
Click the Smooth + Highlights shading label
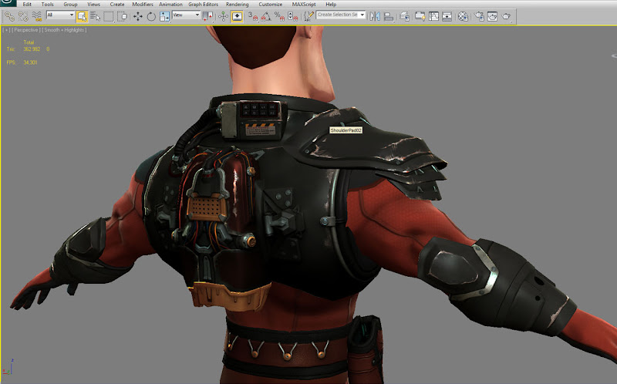tap(64, 30)
